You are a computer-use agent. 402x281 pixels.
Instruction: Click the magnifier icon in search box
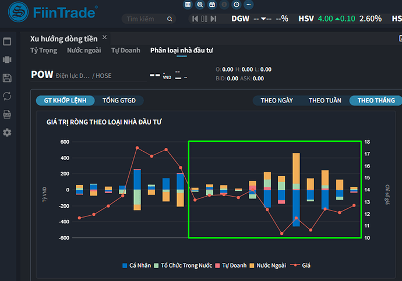click(170, 19)
